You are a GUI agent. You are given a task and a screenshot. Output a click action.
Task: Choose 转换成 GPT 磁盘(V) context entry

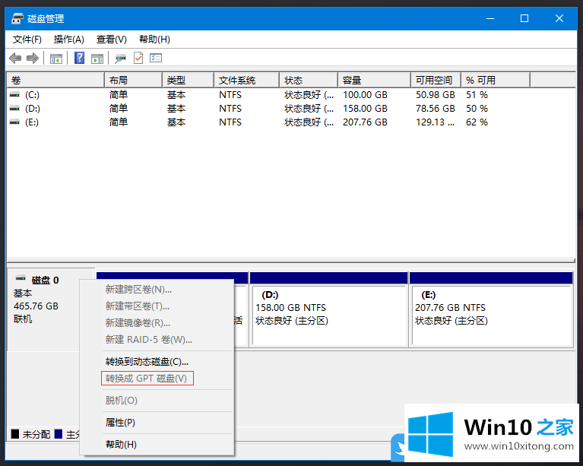coord(146,379)
